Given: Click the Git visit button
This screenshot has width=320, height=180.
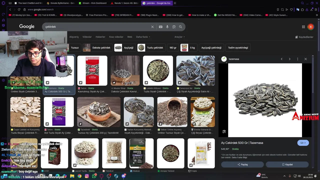Looking at the screenshot, I should point(303,143).
